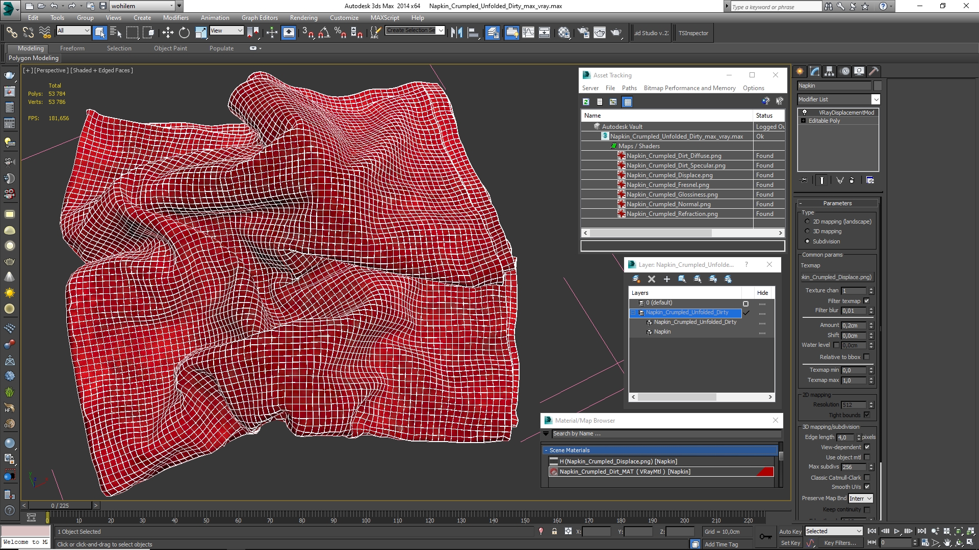The height and width of the screenshot is (550, 979).
Task: Open the Preserve Map Bnd dropdown
Action: tap(861, 499)
